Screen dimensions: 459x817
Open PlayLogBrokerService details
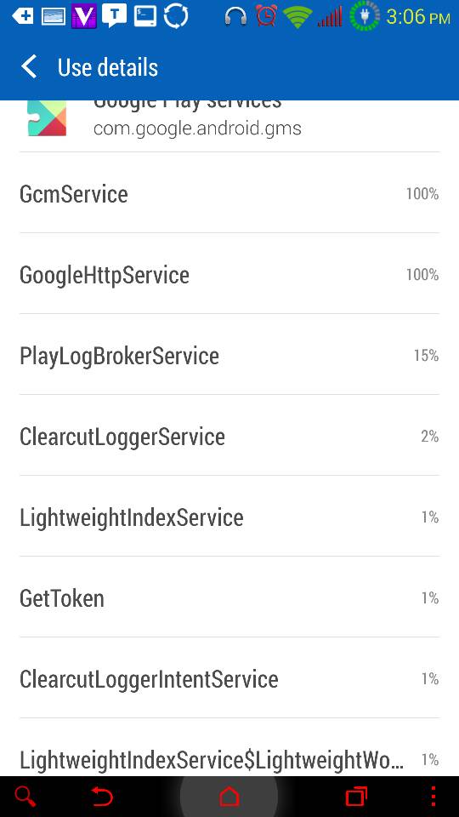(229, 354)
